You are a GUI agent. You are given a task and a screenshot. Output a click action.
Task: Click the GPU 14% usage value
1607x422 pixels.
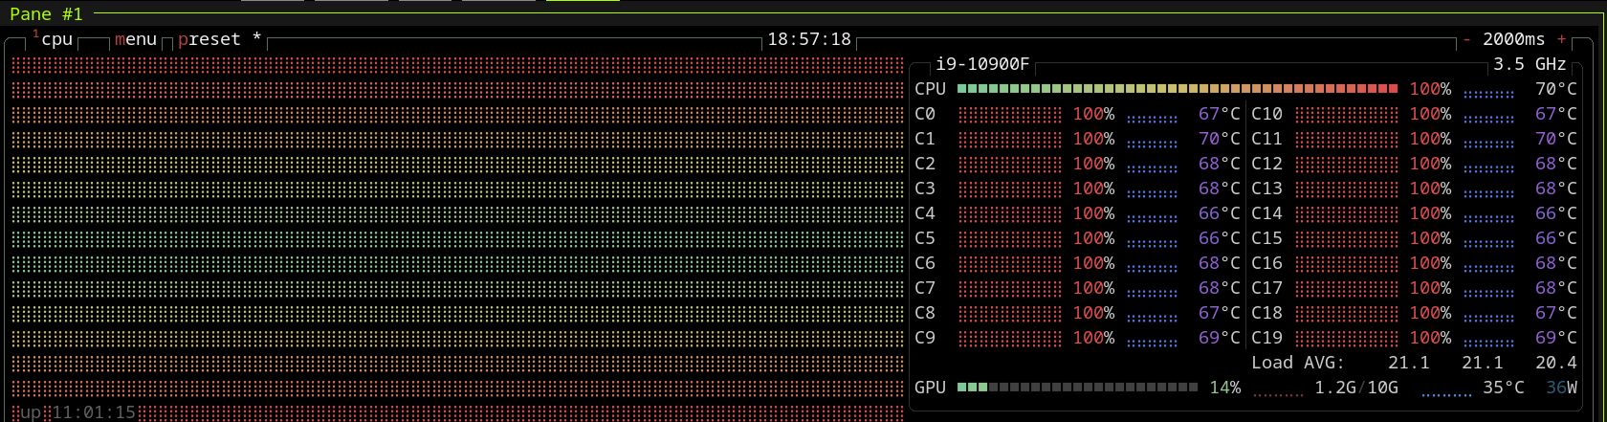[1224, 388]
